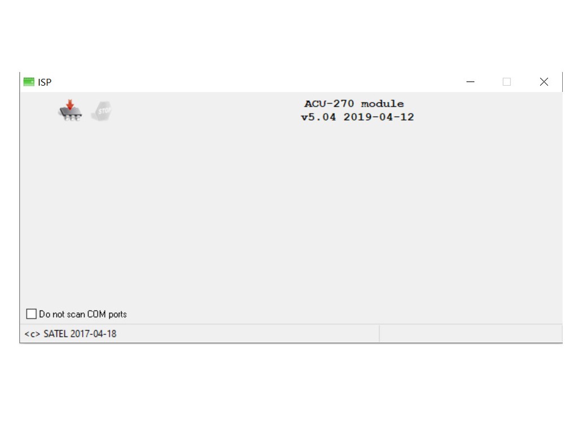Screen dimensions: 578x433
Task: Click the 2019-04-12 firmware date
Action: click(379, 117)
